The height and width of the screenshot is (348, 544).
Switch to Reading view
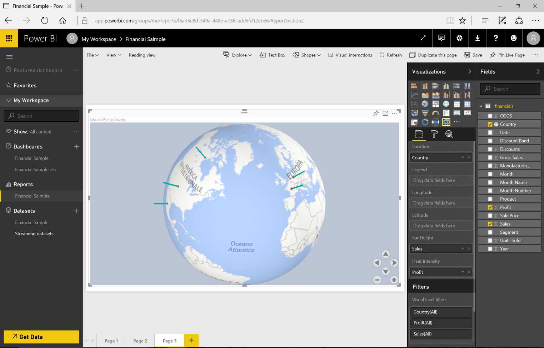tap(142, 55)
